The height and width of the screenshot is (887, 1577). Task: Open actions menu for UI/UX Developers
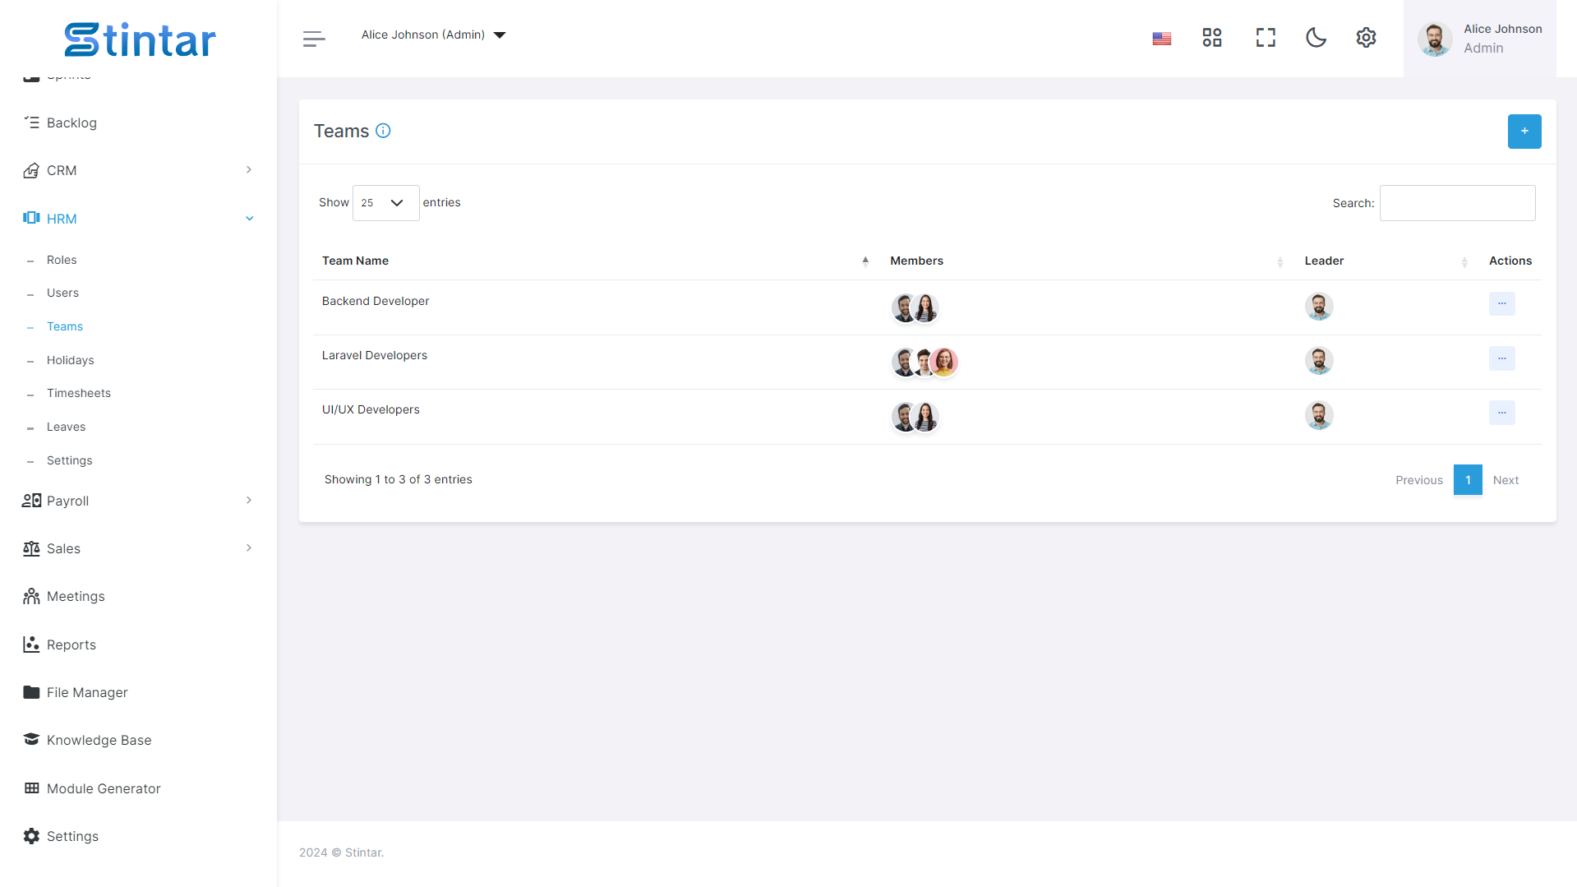(x=1501, y=413)
